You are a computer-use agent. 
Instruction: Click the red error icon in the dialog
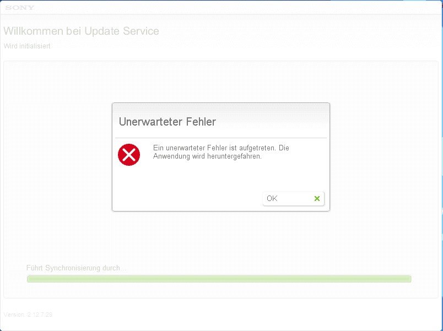(x=129, y=155)
